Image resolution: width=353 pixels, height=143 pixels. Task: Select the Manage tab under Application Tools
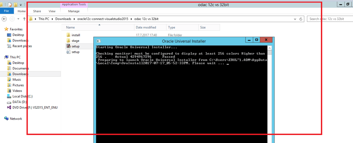74,11
